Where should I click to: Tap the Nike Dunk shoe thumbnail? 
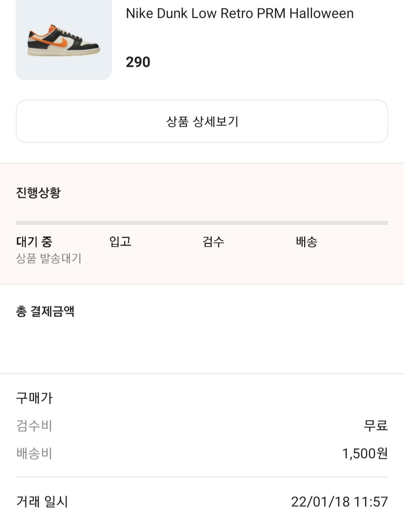point(64,39)
